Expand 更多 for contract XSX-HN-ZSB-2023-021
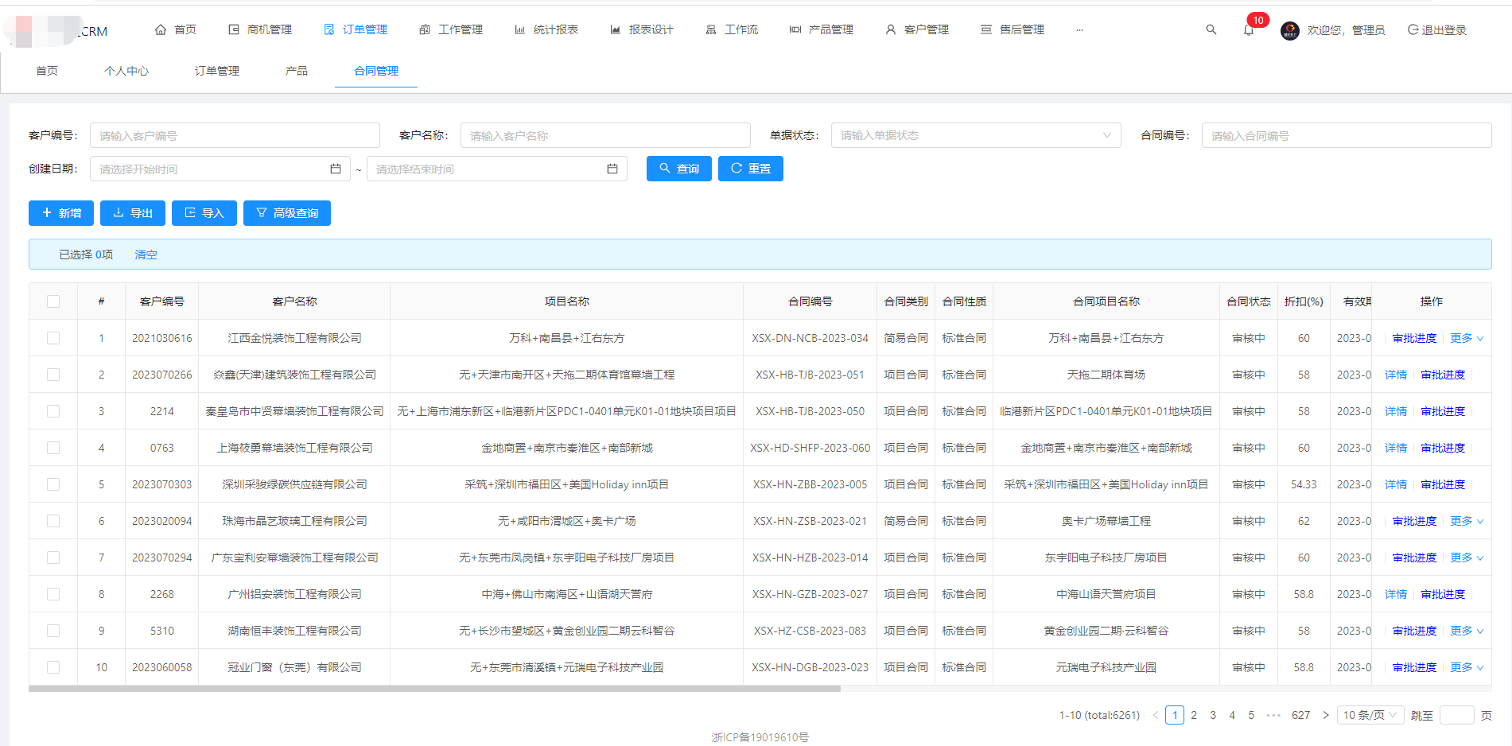 pos(1467,521)
